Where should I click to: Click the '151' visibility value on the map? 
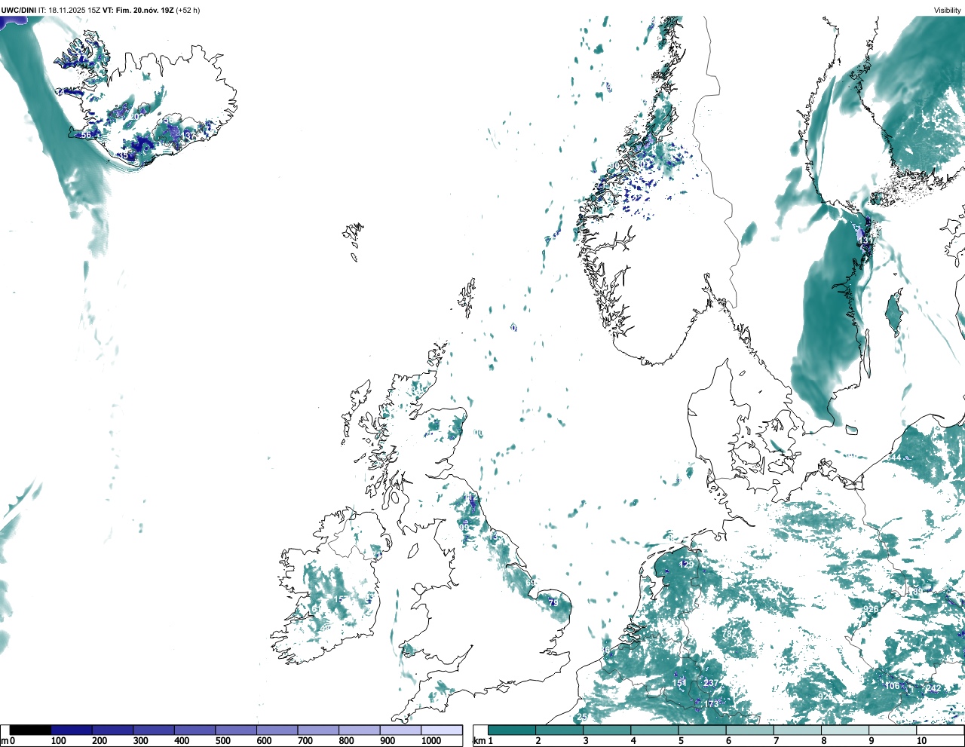coord(680,683)
